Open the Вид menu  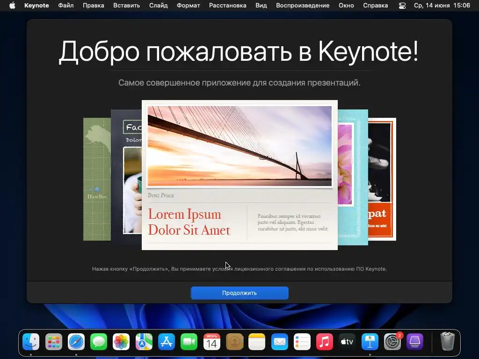tap(261, 6)
